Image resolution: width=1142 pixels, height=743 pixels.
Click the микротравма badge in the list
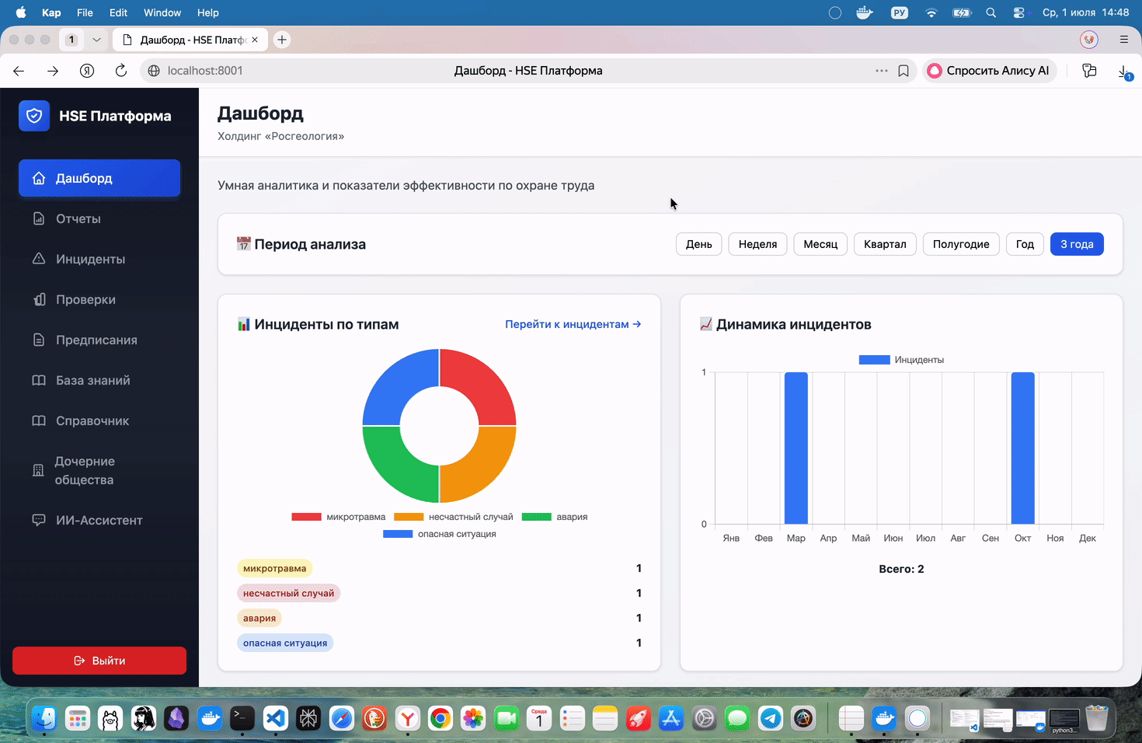(274, 568)
